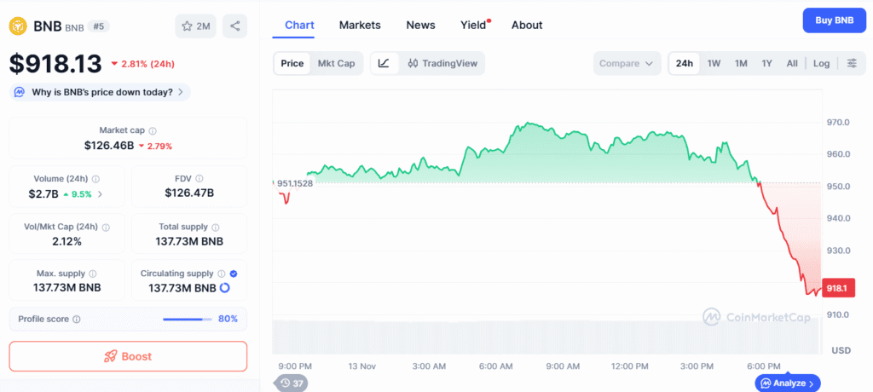Click the verified checkmark badge
Screen dimensions: 873x392
coord(234,274)
